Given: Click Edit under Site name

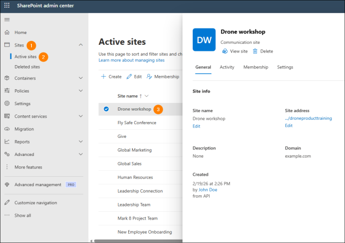Looking at the screenshot, I should pyautogui.click(x=196, y=126).
